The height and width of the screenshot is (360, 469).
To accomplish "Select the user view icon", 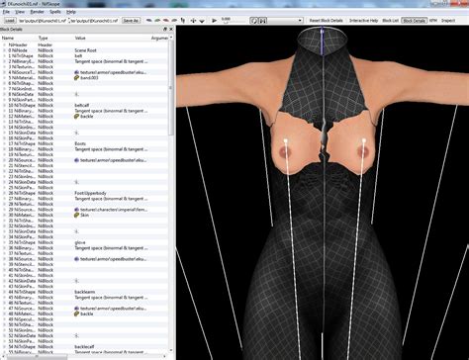I will tap(174, 21).
